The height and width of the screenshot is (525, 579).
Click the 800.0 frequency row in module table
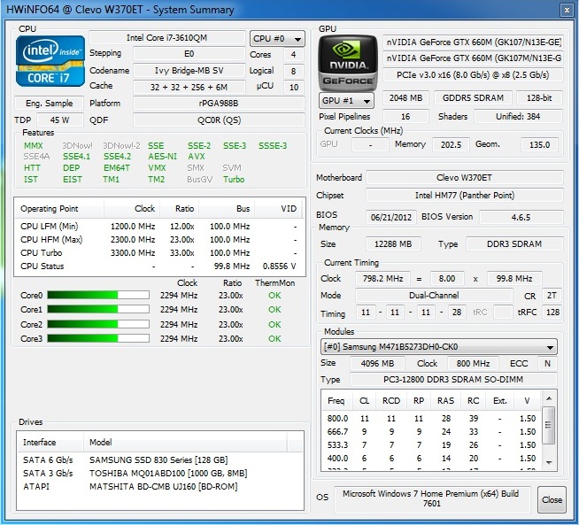coord(431,418)
